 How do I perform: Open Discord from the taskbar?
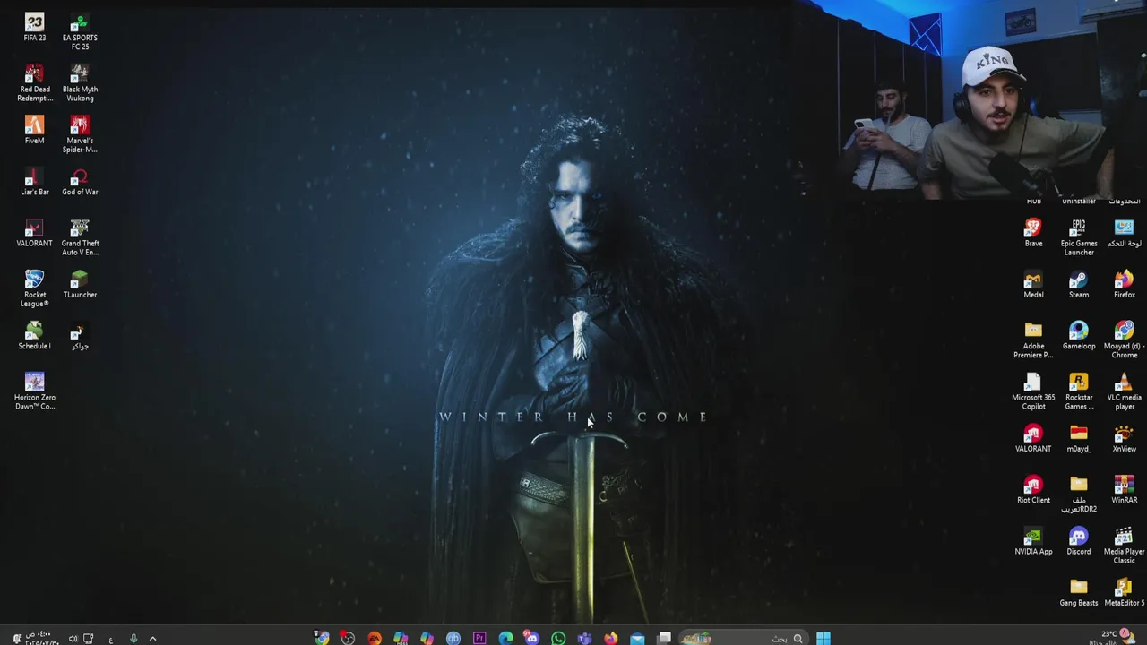[531, 638]
